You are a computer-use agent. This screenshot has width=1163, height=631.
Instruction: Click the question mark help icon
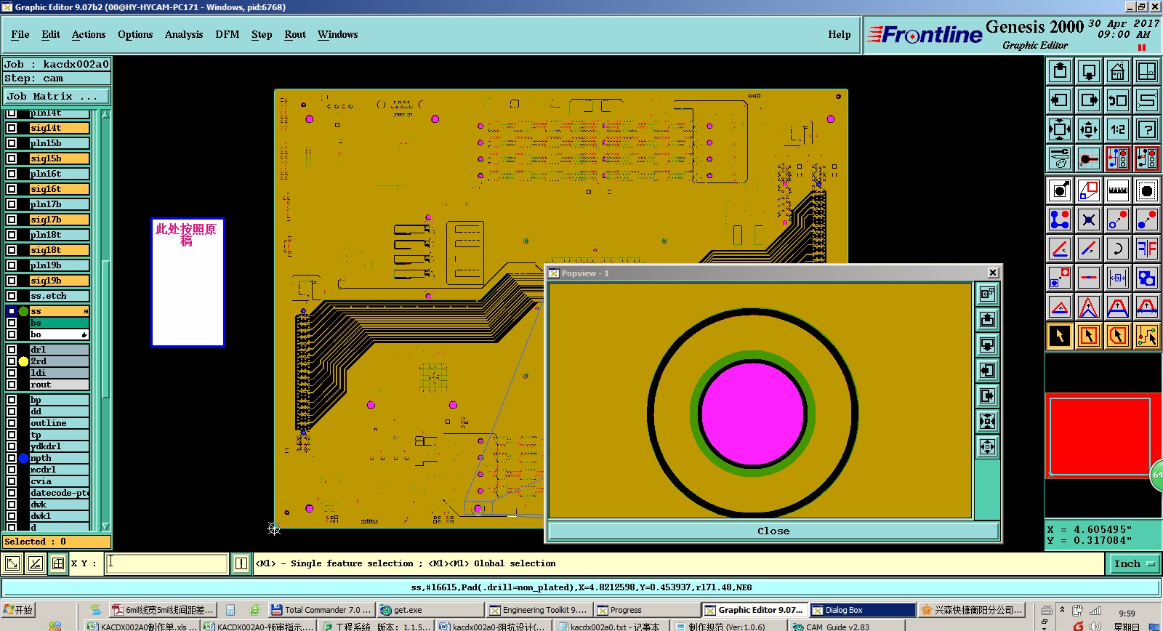click(1147, 129)
